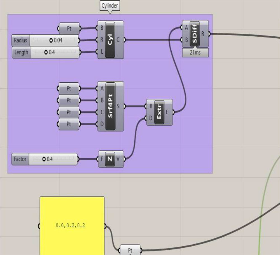This screenshot has height=255, width=280.
Task: Click the R output grip of SDiff
Action: coord(209,34)
